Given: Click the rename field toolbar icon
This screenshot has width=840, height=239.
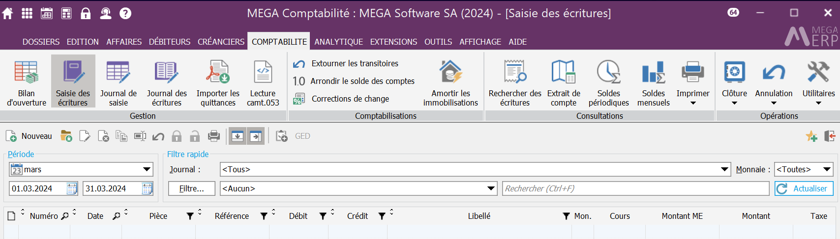Looking at the screenshot, I should pyautogui.click(x=140, y=136).
